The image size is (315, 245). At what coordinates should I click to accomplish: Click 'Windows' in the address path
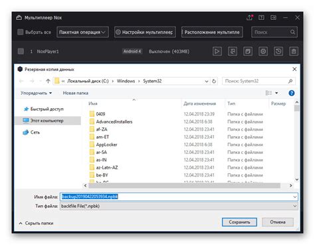click(x=126, y=81)
